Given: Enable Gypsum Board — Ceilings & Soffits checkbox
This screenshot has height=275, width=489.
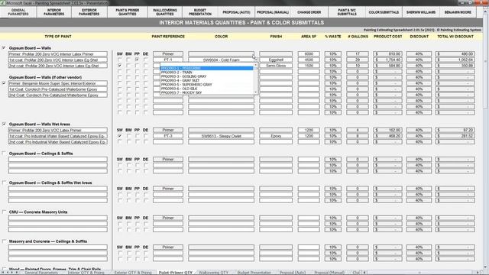Looking at the screenshot, I should tap(4, 153).
